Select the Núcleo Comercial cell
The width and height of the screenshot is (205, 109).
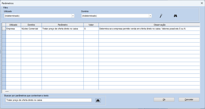[31, 29]
